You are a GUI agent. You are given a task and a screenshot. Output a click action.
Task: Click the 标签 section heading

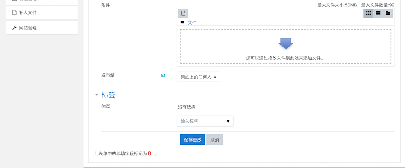click(108, 95)
